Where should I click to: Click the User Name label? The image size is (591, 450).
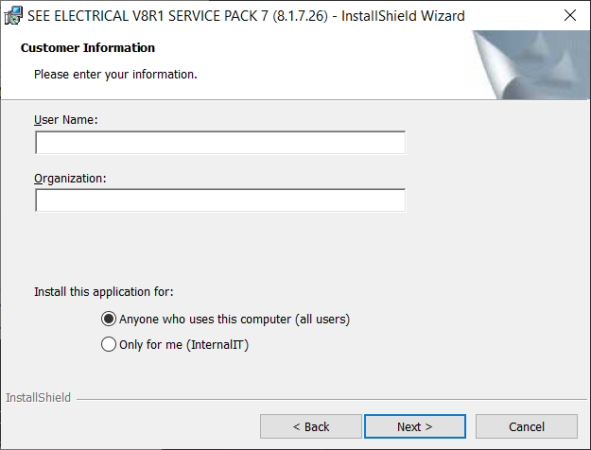(66, 120)
